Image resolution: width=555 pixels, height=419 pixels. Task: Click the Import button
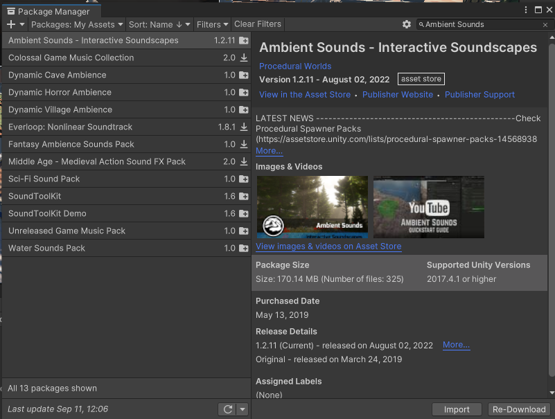pyautogui.click(x=457, y=409)
